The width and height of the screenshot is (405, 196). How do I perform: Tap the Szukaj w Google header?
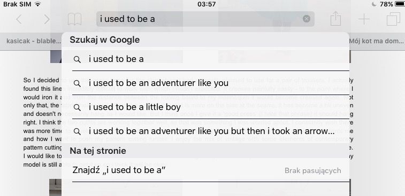[105, 40]
